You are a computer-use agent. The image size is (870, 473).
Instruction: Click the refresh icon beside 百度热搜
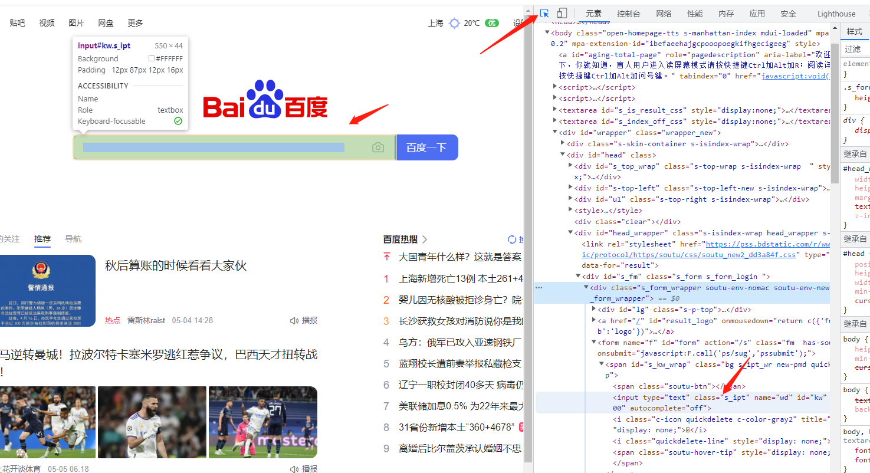pos(512,239)
